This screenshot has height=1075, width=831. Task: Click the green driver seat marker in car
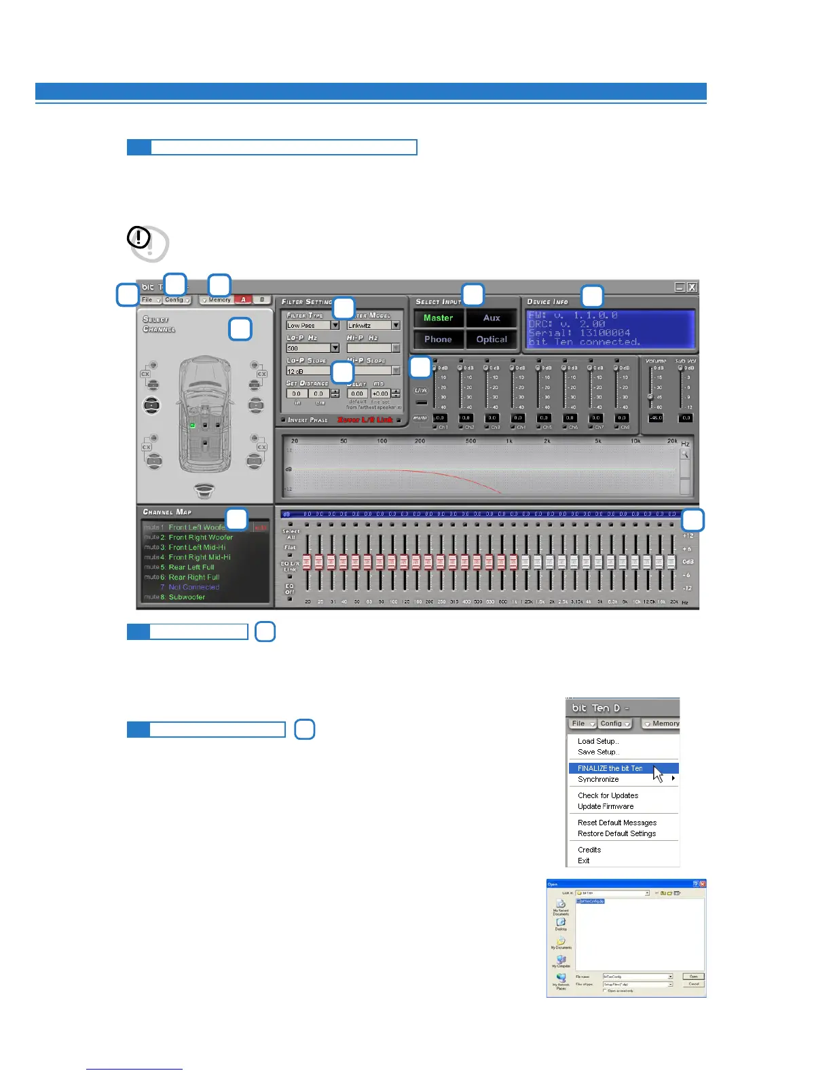193,426
